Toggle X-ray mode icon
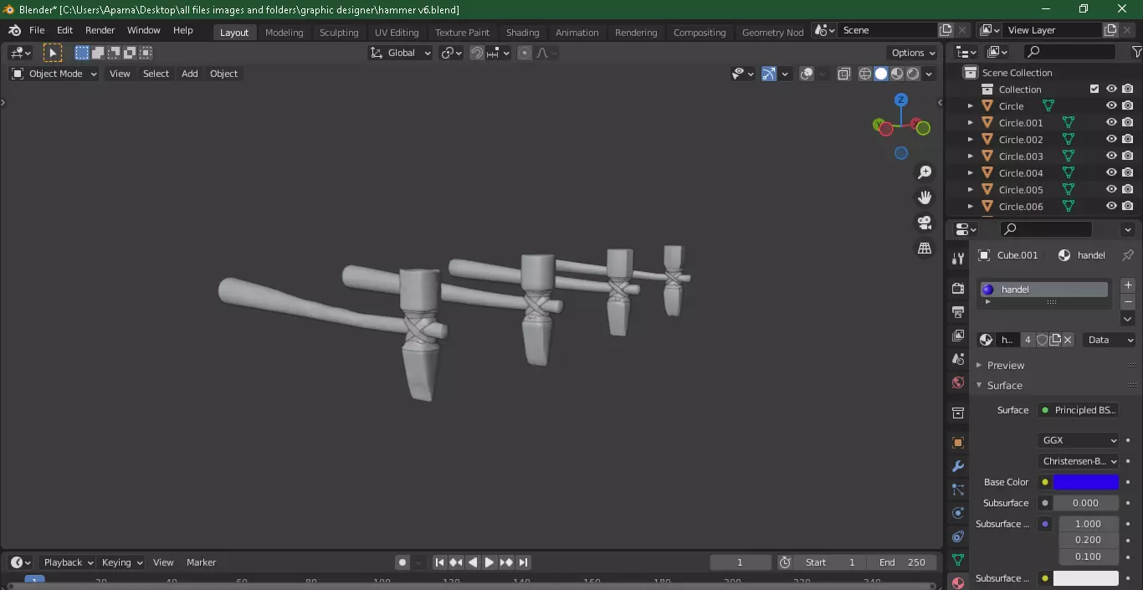 click(x=843, y=74)
